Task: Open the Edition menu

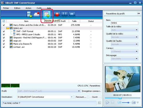Action: pos(17,8)
